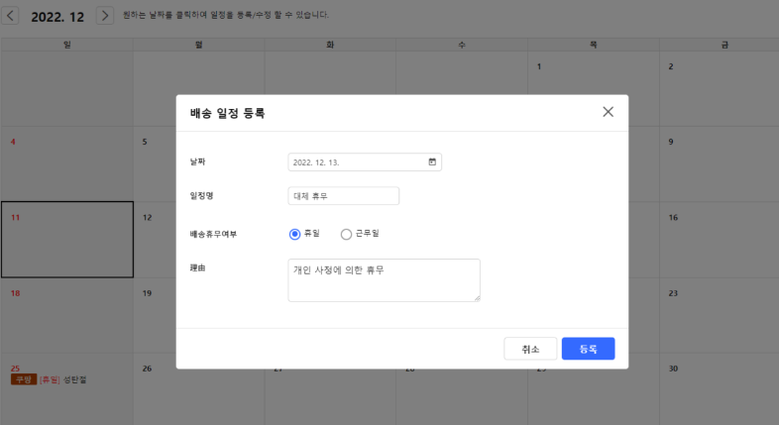Image resolution: width=779 pixels, height=425 pixels.
Task: Click the resize handle of the reason textarea
Action: click(x=477, y=297)
